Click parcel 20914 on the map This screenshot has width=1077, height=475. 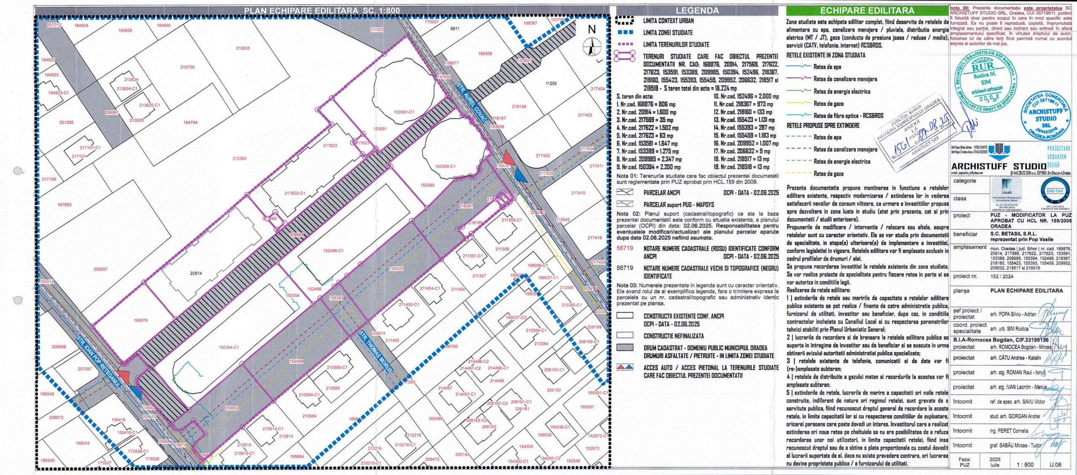[196, 273]
